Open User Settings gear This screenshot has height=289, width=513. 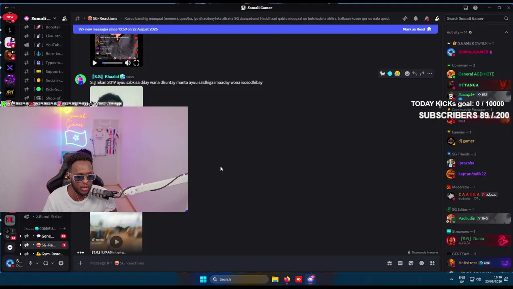click(x=61, y=263)
